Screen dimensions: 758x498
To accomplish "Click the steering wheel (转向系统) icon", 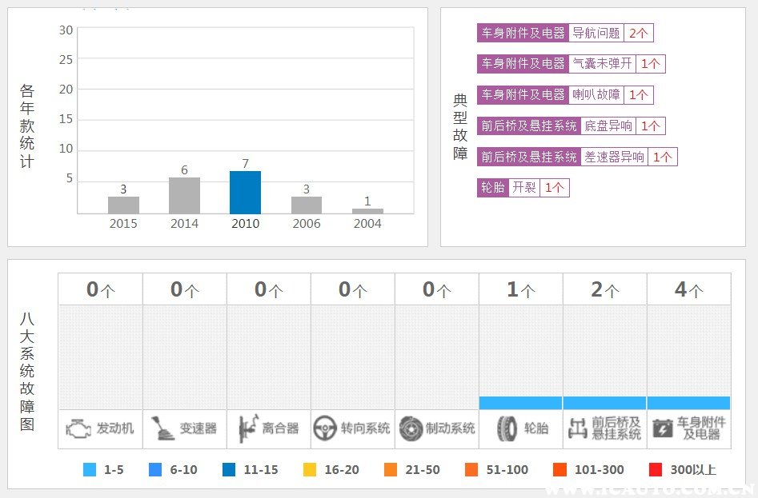I will pyautogui.click(x=324, y=428).
